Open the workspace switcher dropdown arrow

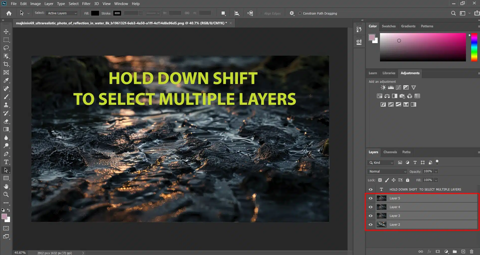pos(469,13)
